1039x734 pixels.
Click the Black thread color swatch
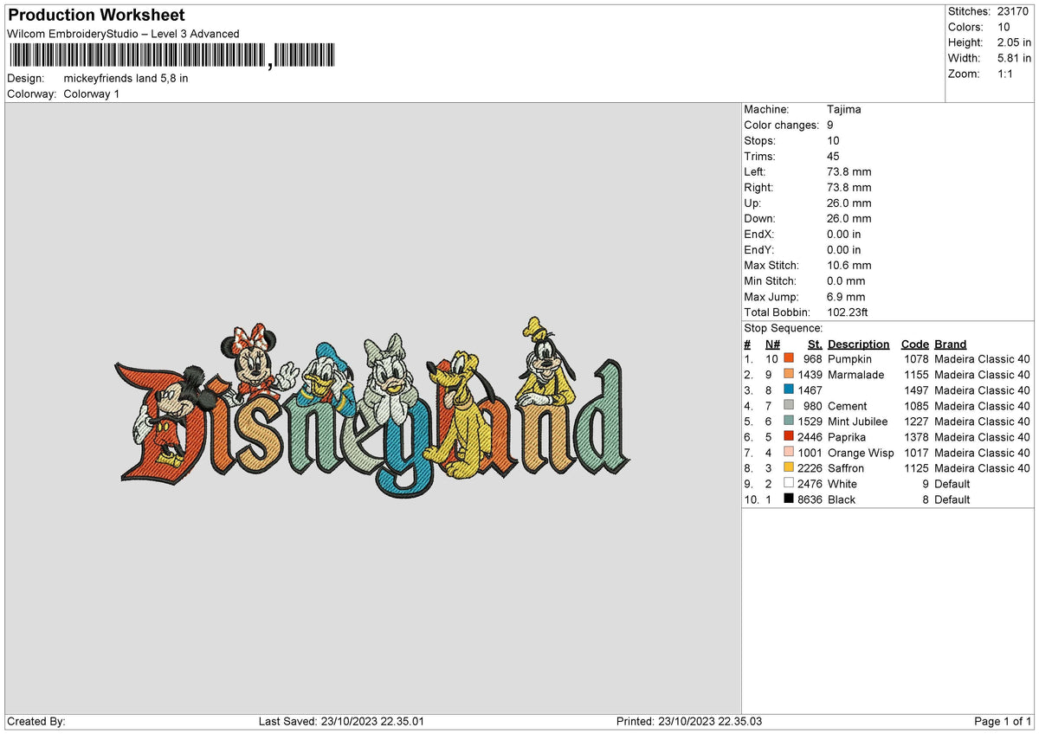pyautogui.click(x=789, y=499)
